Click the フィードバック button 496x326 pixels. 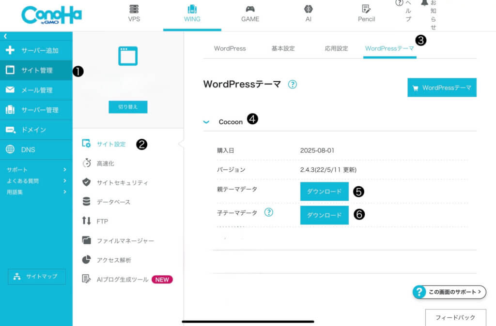(455, 317)
